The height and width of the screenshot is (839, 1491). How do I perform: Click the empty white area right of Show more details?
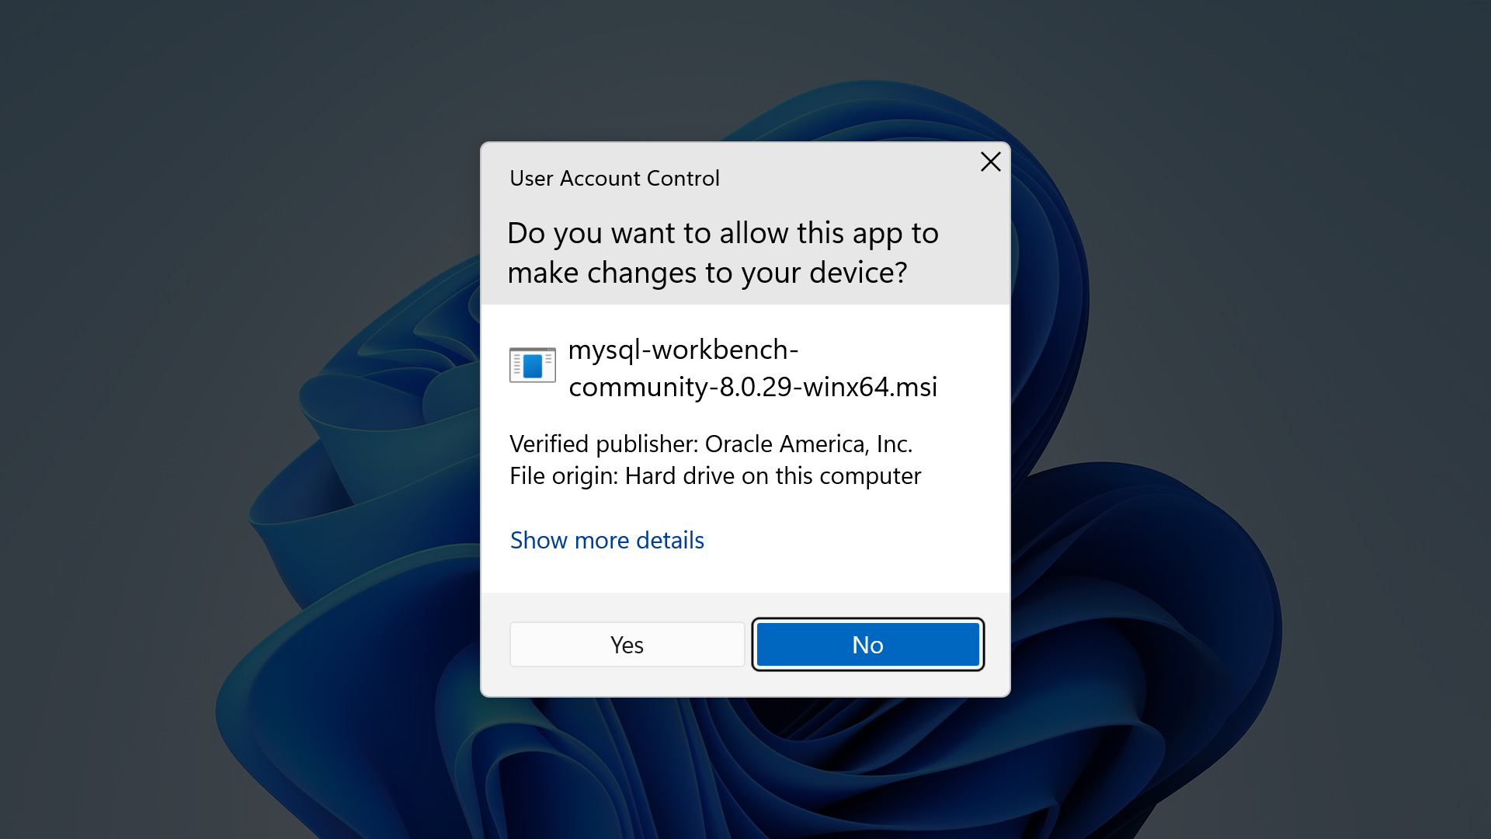click(854, 540)
